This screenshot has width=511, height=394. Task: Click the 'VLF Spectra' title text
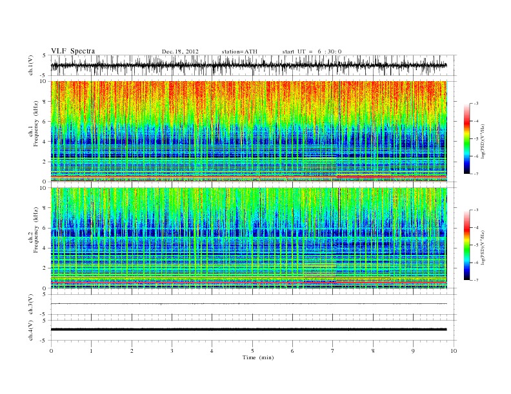click(73, 51)
